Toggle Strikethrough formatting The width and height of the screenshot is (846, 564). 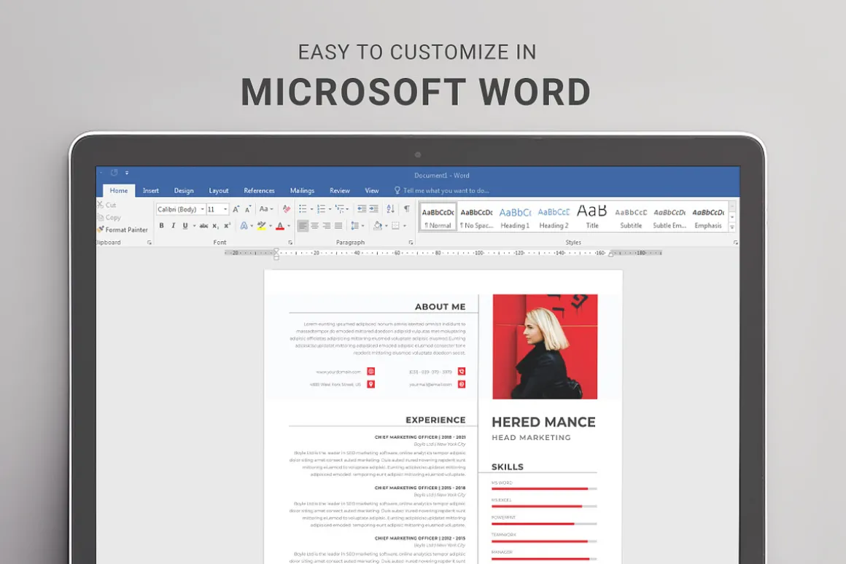(203, 226)
